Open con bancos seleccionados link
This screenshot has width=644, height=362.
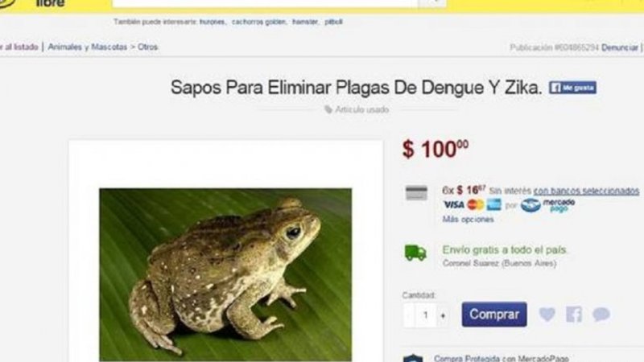[586, 191]
